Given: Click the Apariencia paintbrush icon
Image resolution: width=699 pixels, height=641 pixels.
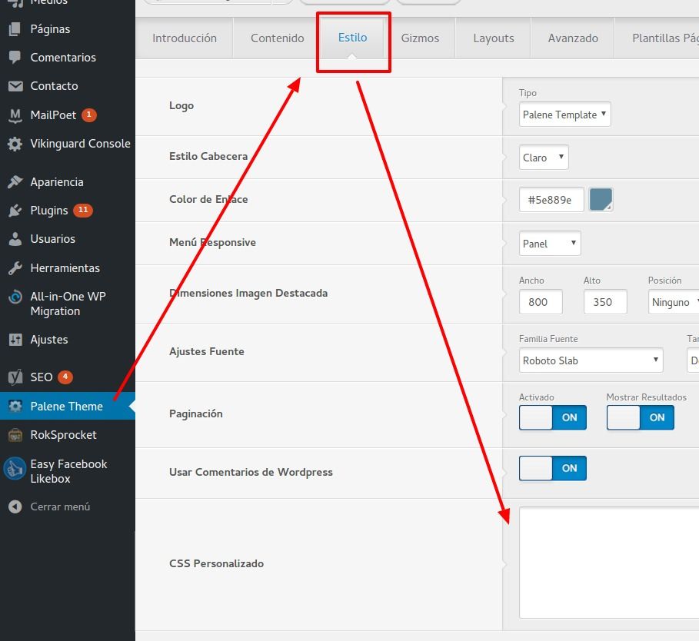Looking at the screenshot, I should click(x=15, y=181).
